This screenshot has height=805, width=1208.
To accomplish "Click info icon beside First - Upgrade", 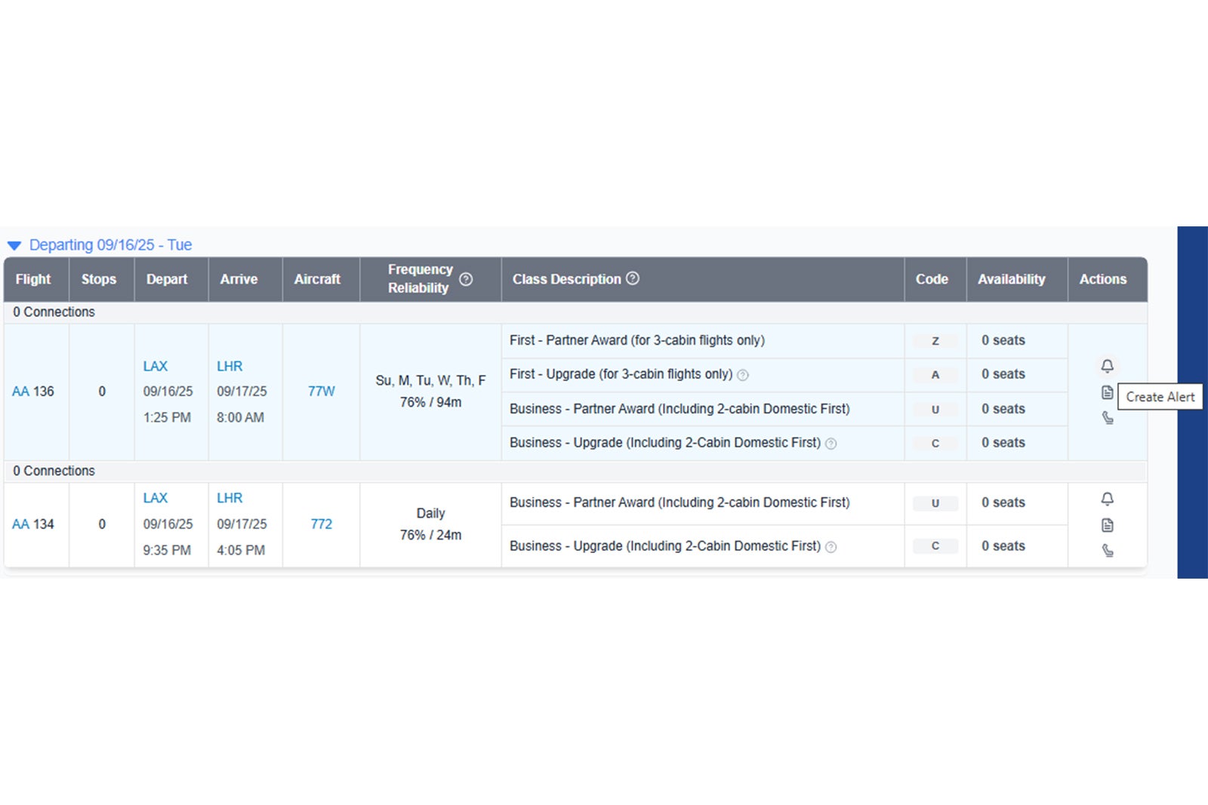I will 743,375.
